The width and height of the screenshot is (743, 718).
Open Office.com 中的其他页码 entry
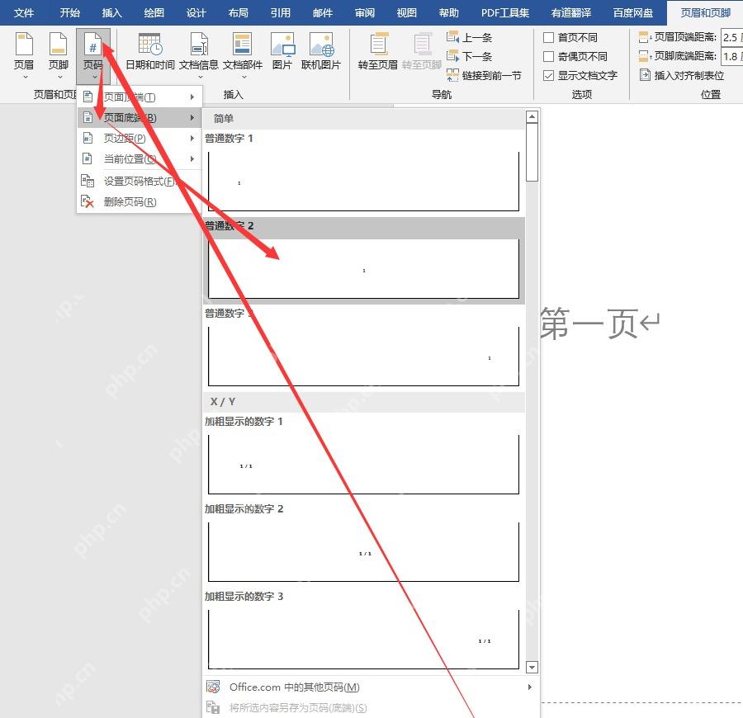pos(371,687)
